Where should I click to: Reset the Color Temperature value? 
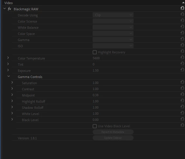182,57
